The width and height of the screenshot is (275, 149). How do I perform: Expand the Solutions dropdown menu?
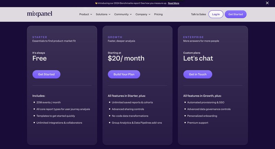[x=103, y=14]
